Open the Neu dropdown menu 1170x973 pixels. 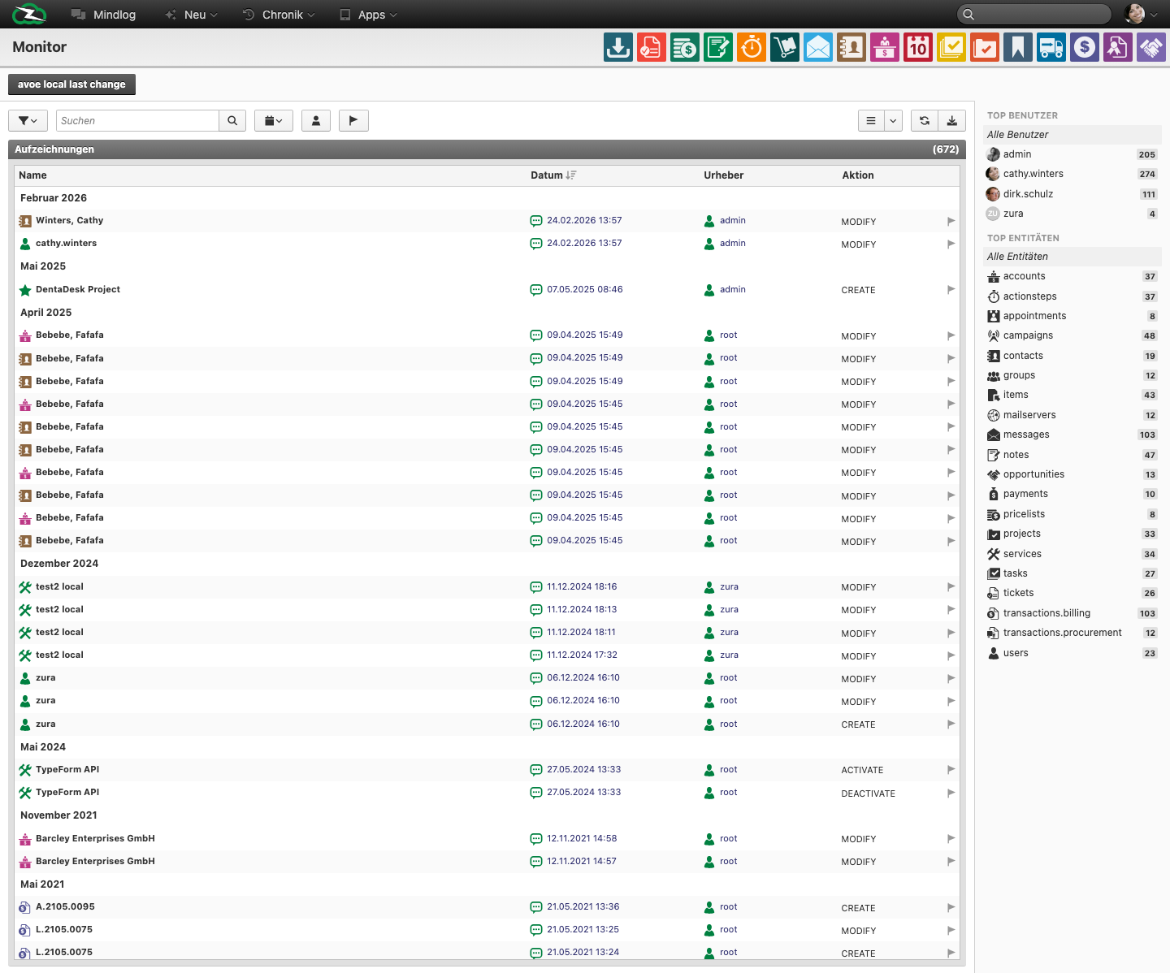[192, 15]
